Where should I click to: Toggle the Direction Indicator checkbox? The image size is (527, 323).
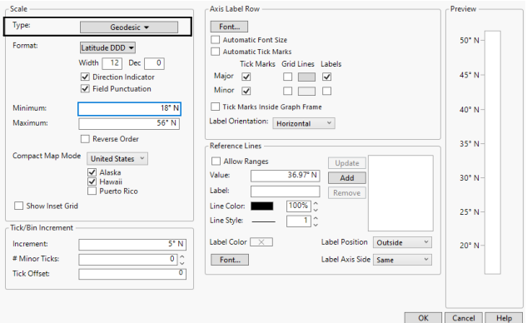coord(85,77)
